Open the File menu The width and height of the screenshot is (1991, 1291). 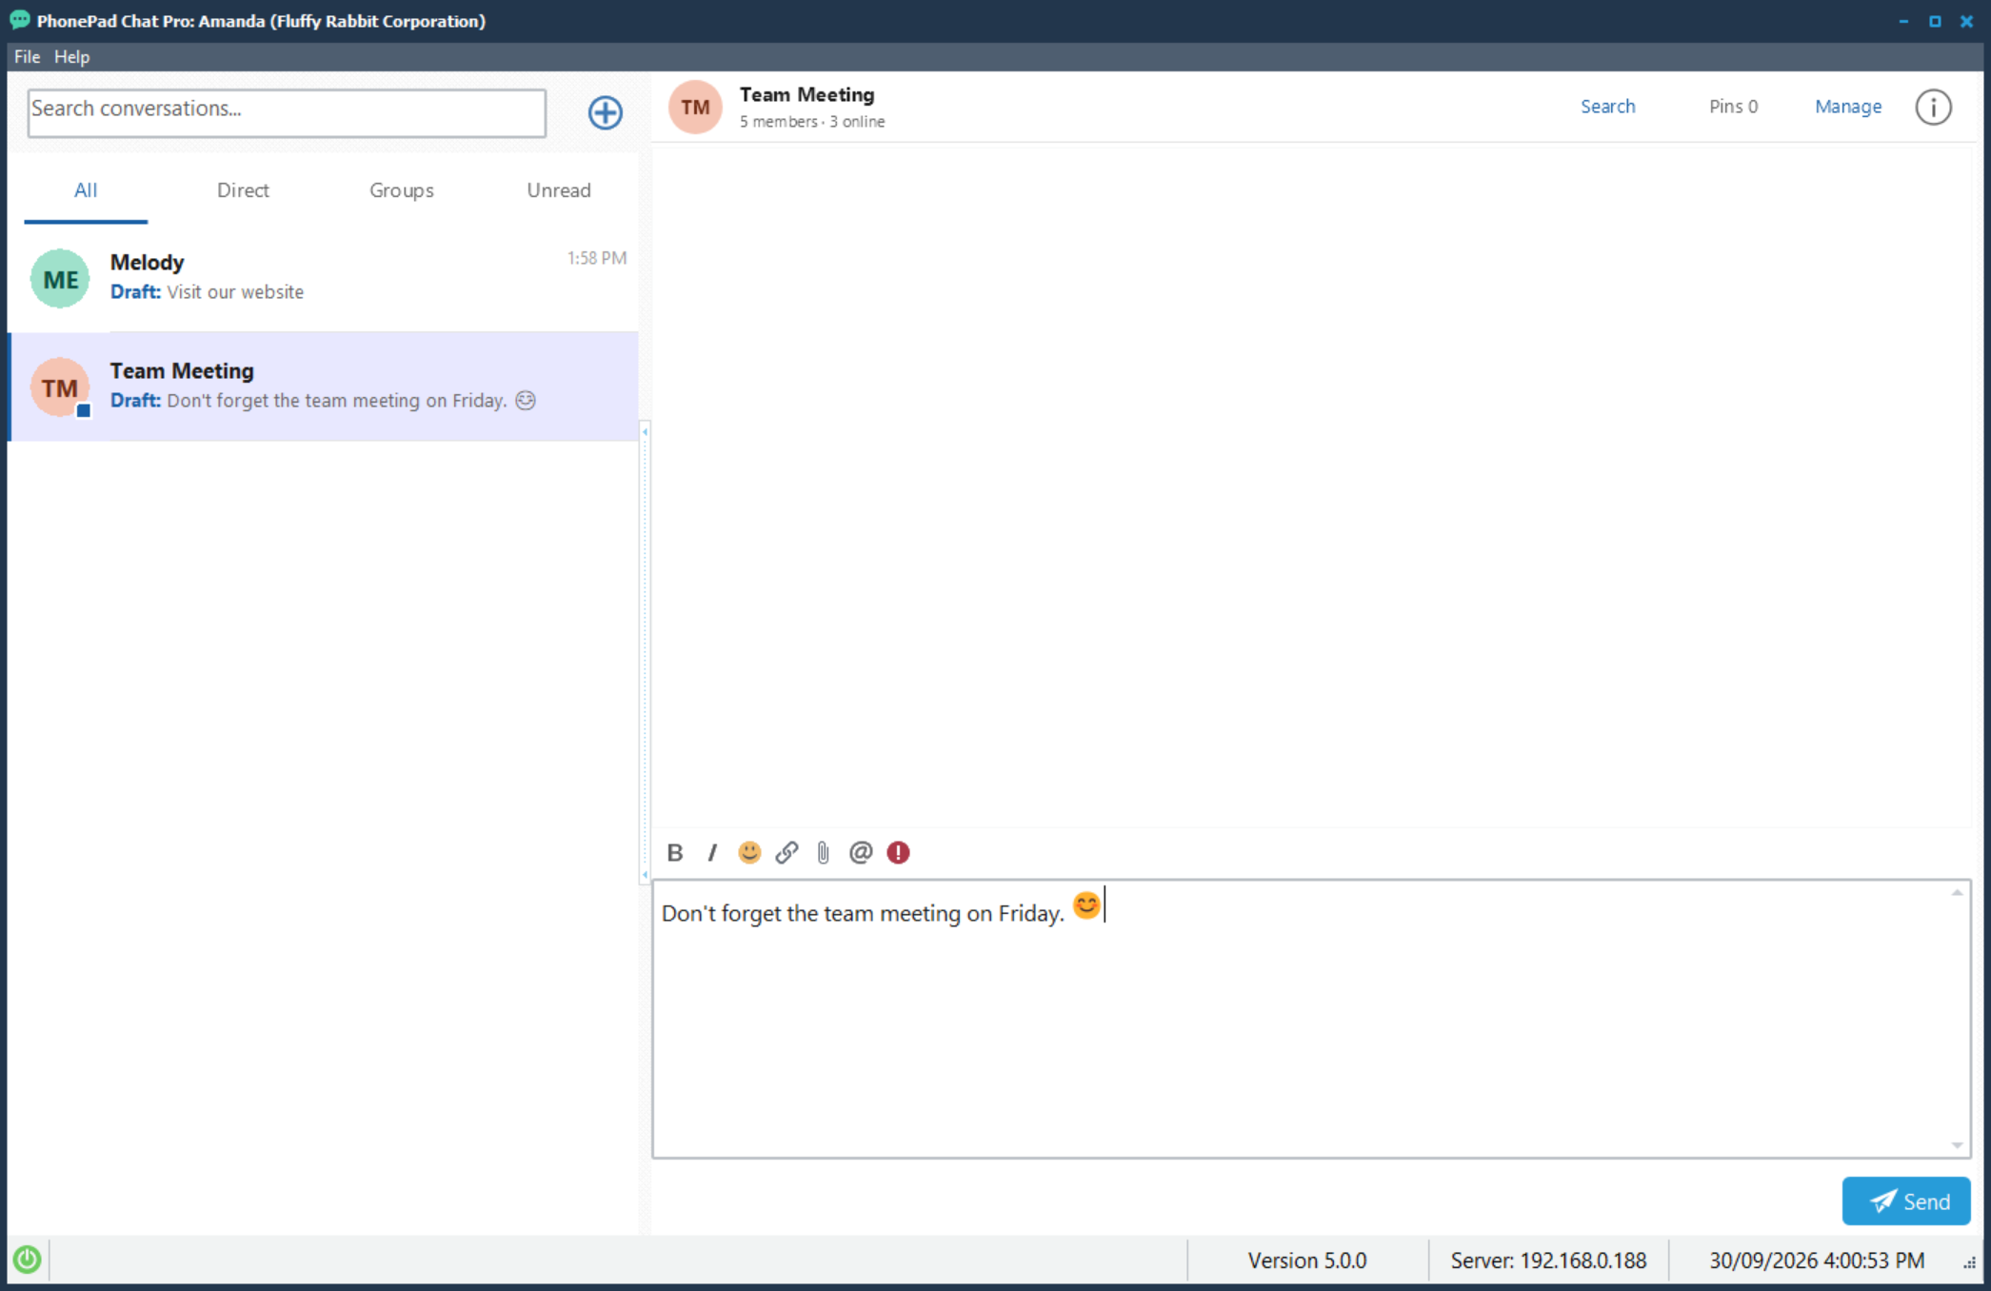click(27, 56)
